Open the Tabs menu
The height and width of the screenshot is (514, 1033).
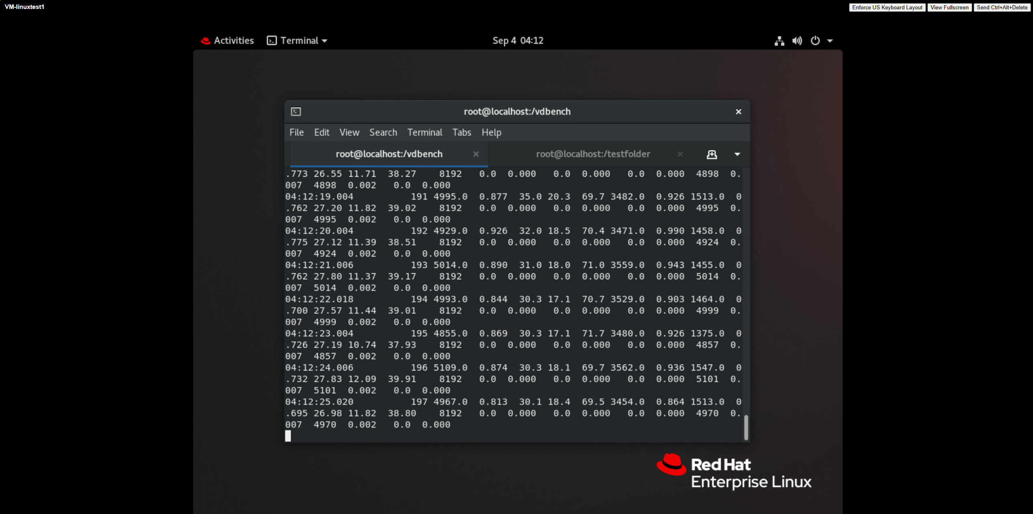coord(462,133)
